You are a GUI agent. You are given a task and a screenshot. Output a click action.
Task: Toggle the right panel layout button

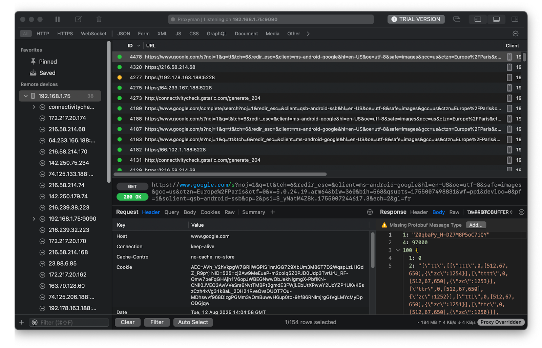[x=515, y=19]
